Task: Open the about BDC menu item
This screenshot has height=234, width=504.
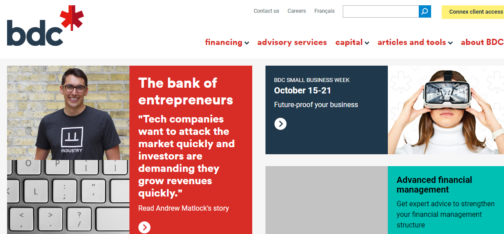Action: (482, 42)
